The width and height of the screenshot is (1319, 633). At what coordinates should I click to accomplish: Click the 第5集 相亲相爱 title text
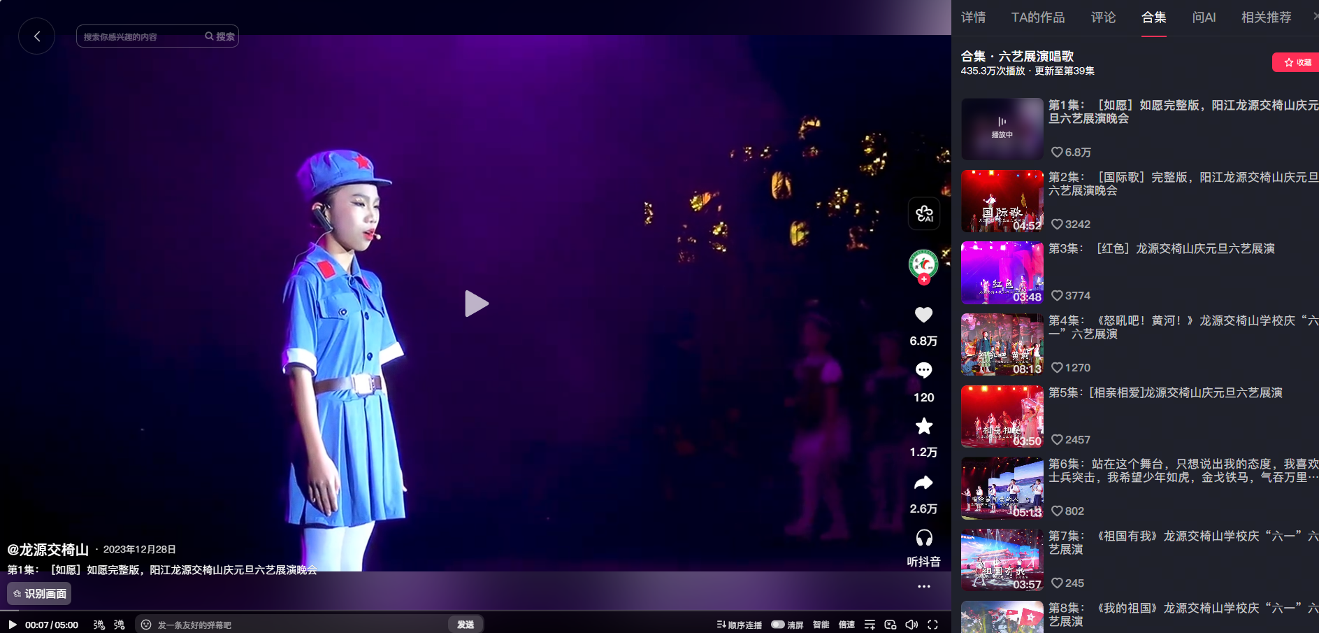1165,393
